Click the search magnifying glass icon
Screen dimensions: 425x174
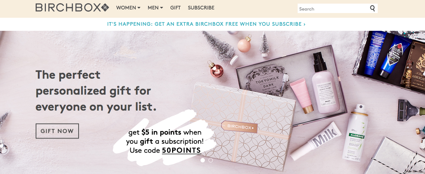click(372, 8)
